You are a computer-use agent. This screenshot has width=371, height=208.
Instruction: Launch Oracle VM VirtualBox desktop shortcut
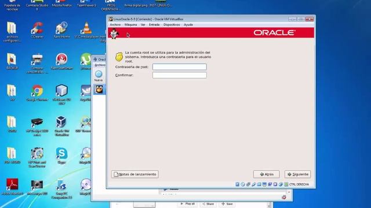(x=62, y=126)
